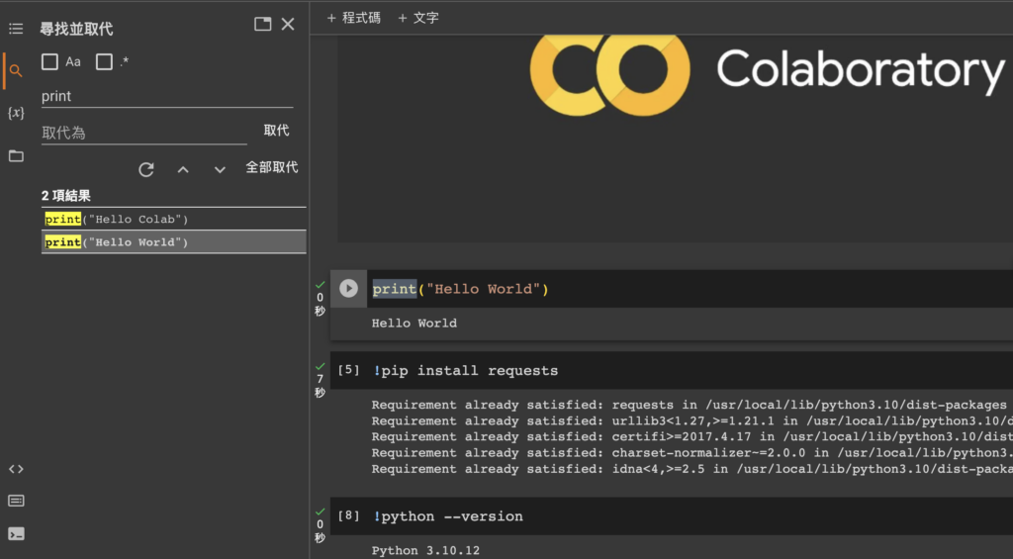Click the 取代 replace button
The image size is (1013, 559).
(x=276, y=131)
